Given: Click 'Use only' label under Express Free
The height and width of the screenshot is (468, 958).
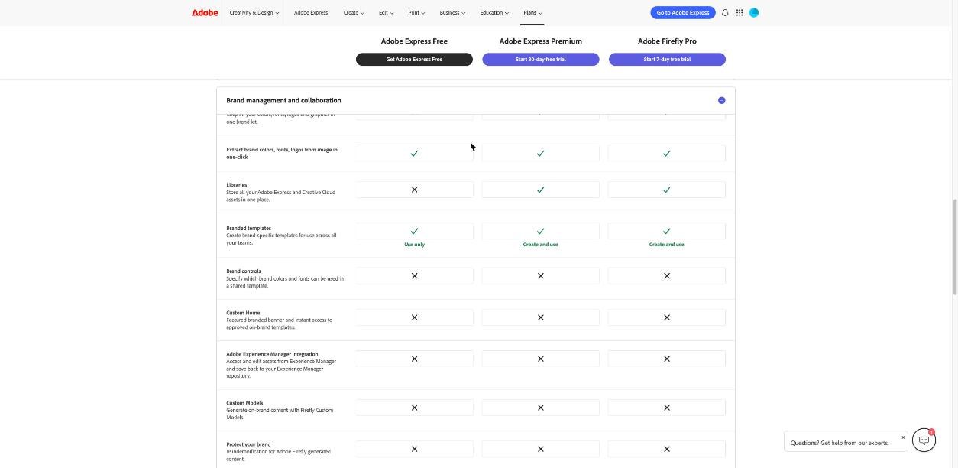Looking at the screenshot, I should click(414, 245).
